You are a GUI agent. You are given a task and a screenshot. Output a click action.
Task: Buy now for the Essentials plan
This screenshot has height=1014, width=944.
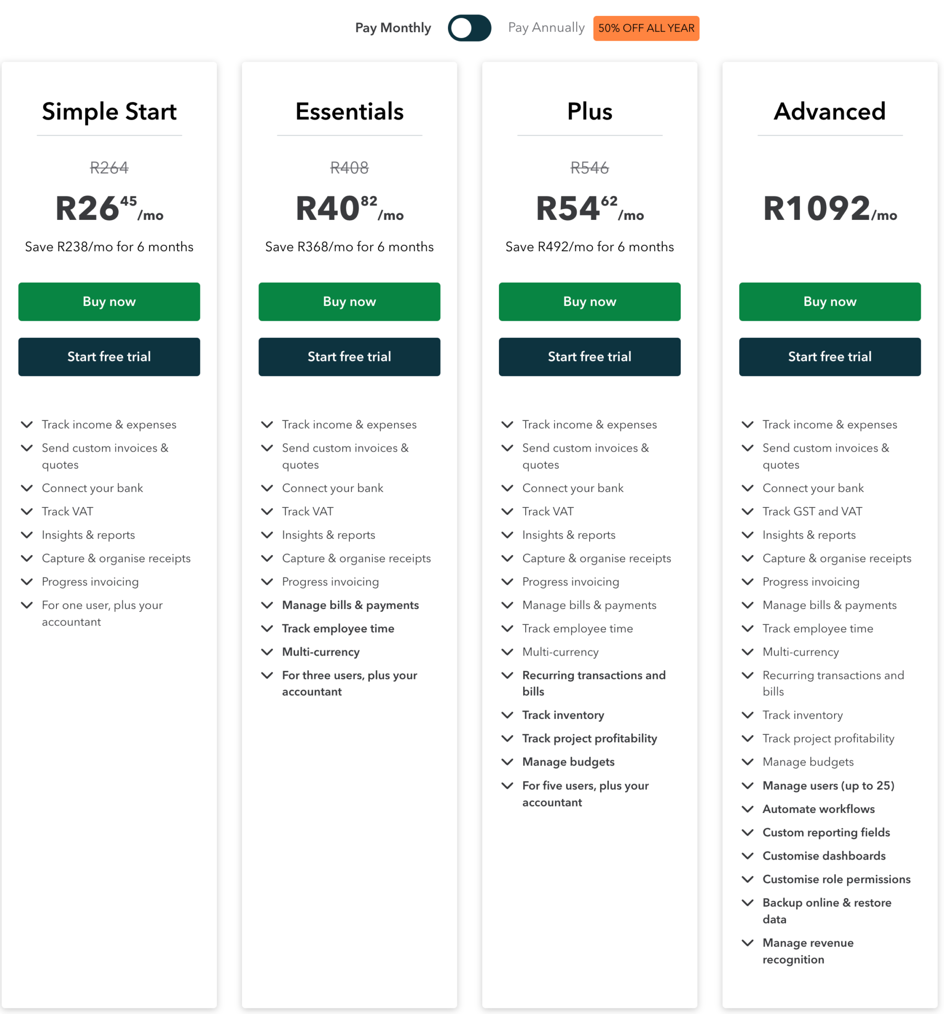tap(349, 302)
